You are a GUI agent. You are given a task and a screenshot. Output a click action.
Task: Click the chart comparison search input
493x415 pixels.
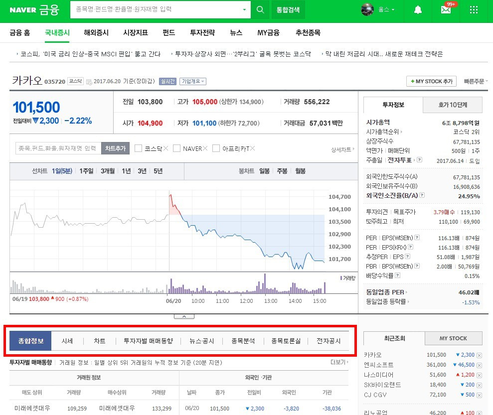pos(58,148)
